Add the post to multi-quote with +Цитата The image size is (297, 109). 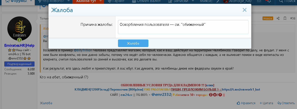click(x=266, y=103)
